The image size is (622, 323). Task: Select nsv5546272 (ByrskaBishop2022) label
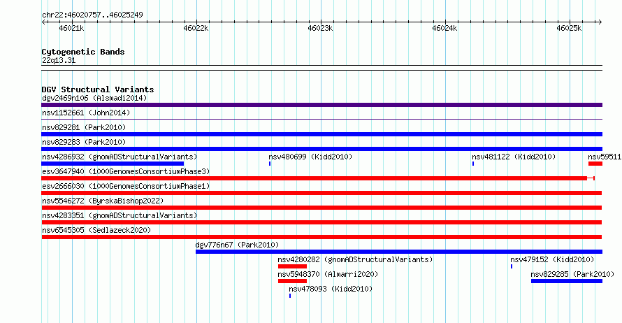(x=103, y=201)
